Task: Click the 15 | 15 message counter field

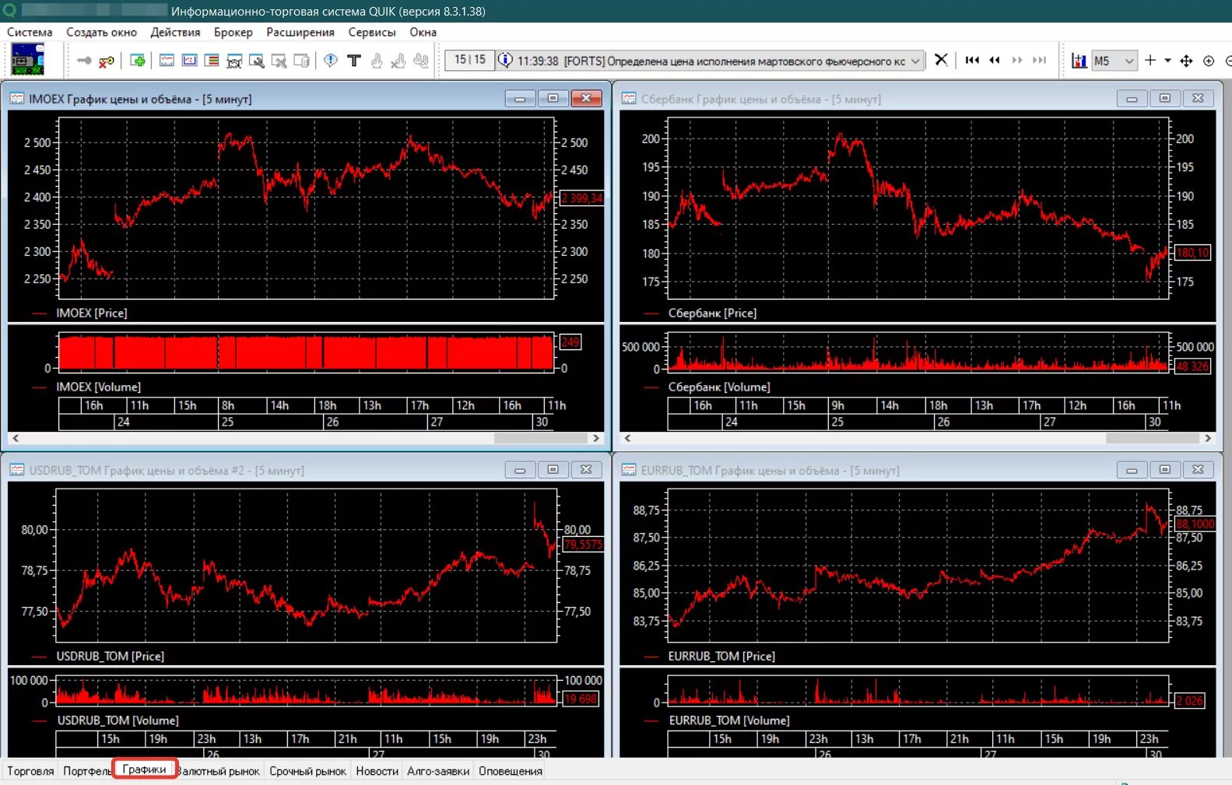Action: click(x=470, y=60)
